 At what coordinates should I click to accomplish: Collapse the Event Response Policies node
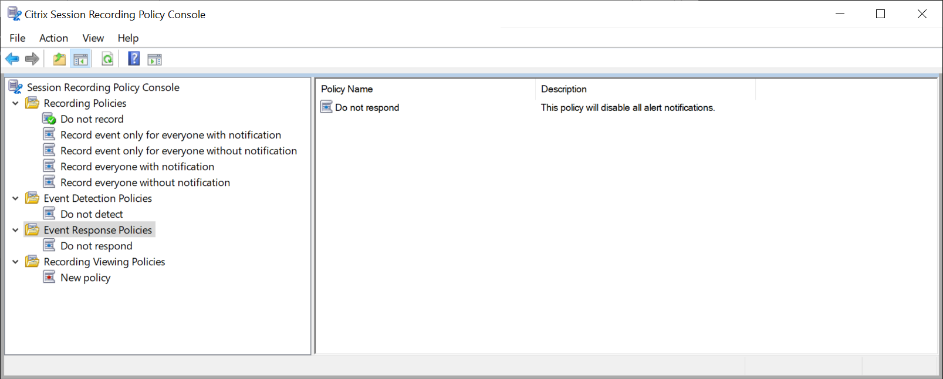pyautogui.click(x=15, y=230)
